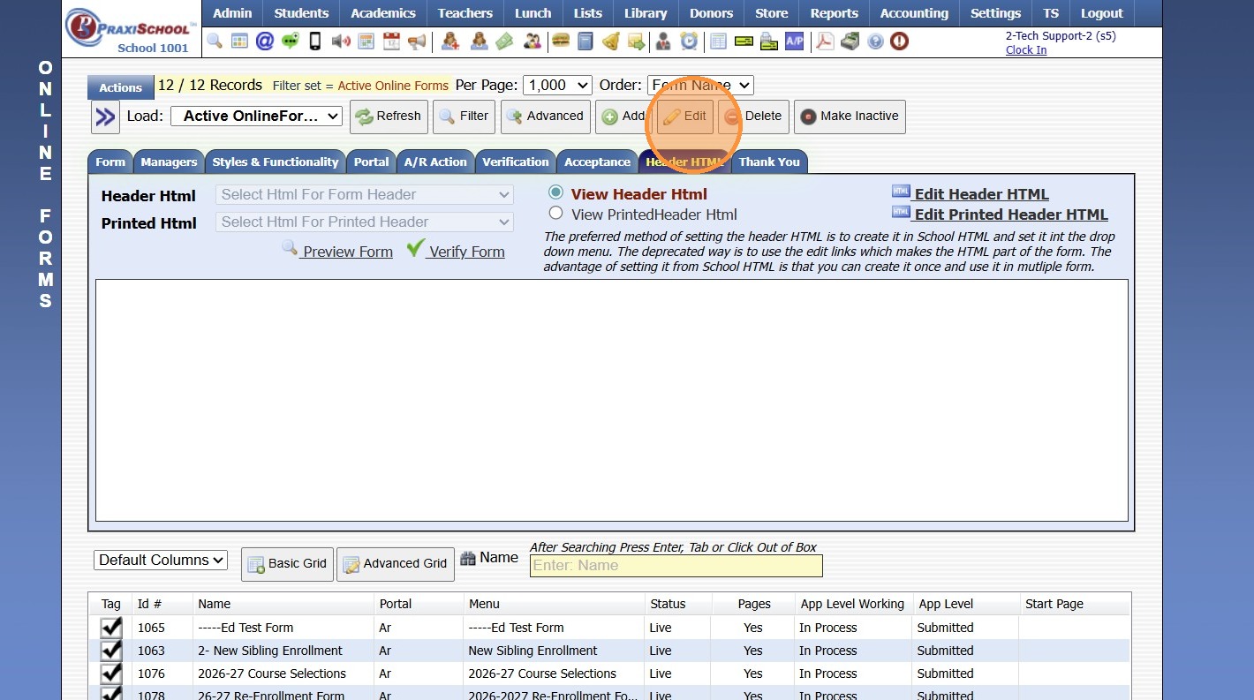Click the A/P accounts payable icon
The height and width of the screenshot is (700, 1254).
[794, 41]
